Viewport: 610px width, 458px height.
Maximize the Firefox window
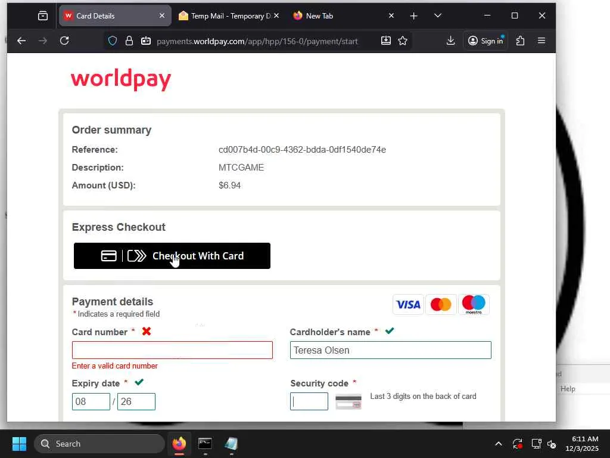515,16
